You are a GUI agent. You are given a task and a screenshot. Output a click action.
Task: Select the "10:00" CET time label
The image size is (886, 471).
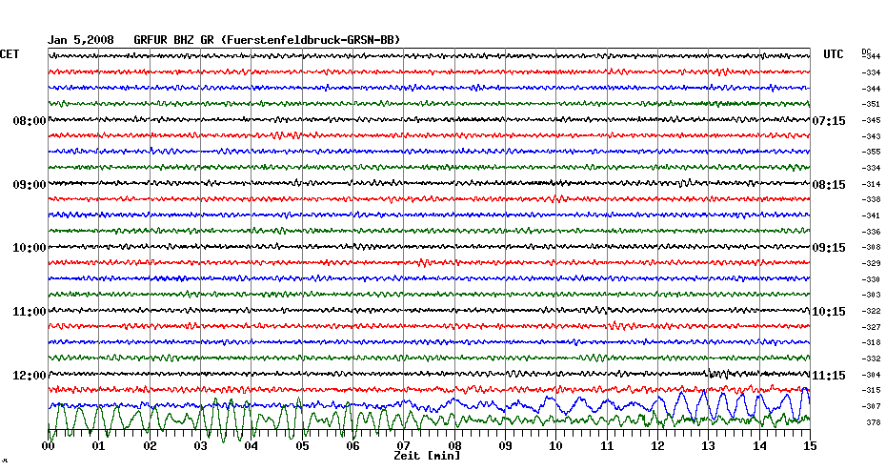(30, 248)
